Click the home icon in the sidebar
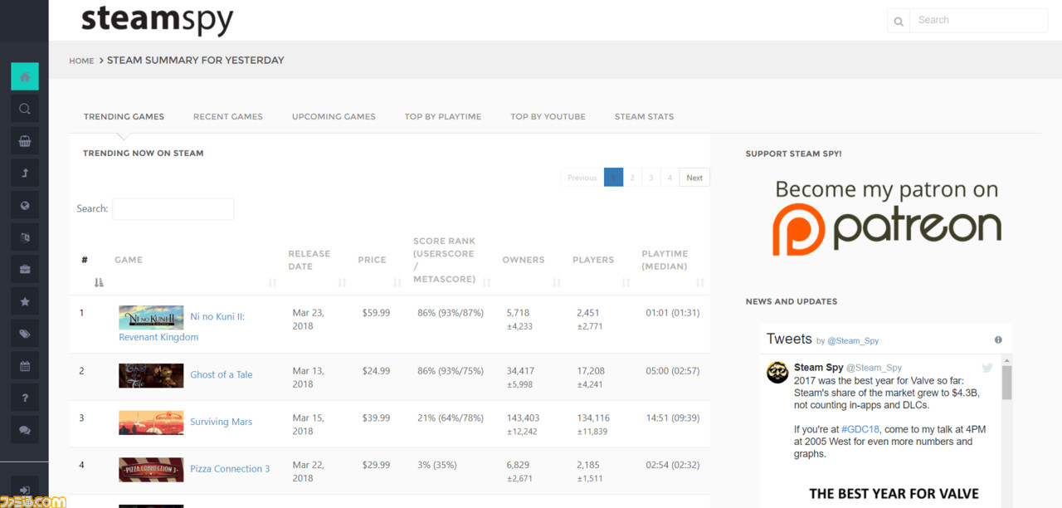 [25, 76]
